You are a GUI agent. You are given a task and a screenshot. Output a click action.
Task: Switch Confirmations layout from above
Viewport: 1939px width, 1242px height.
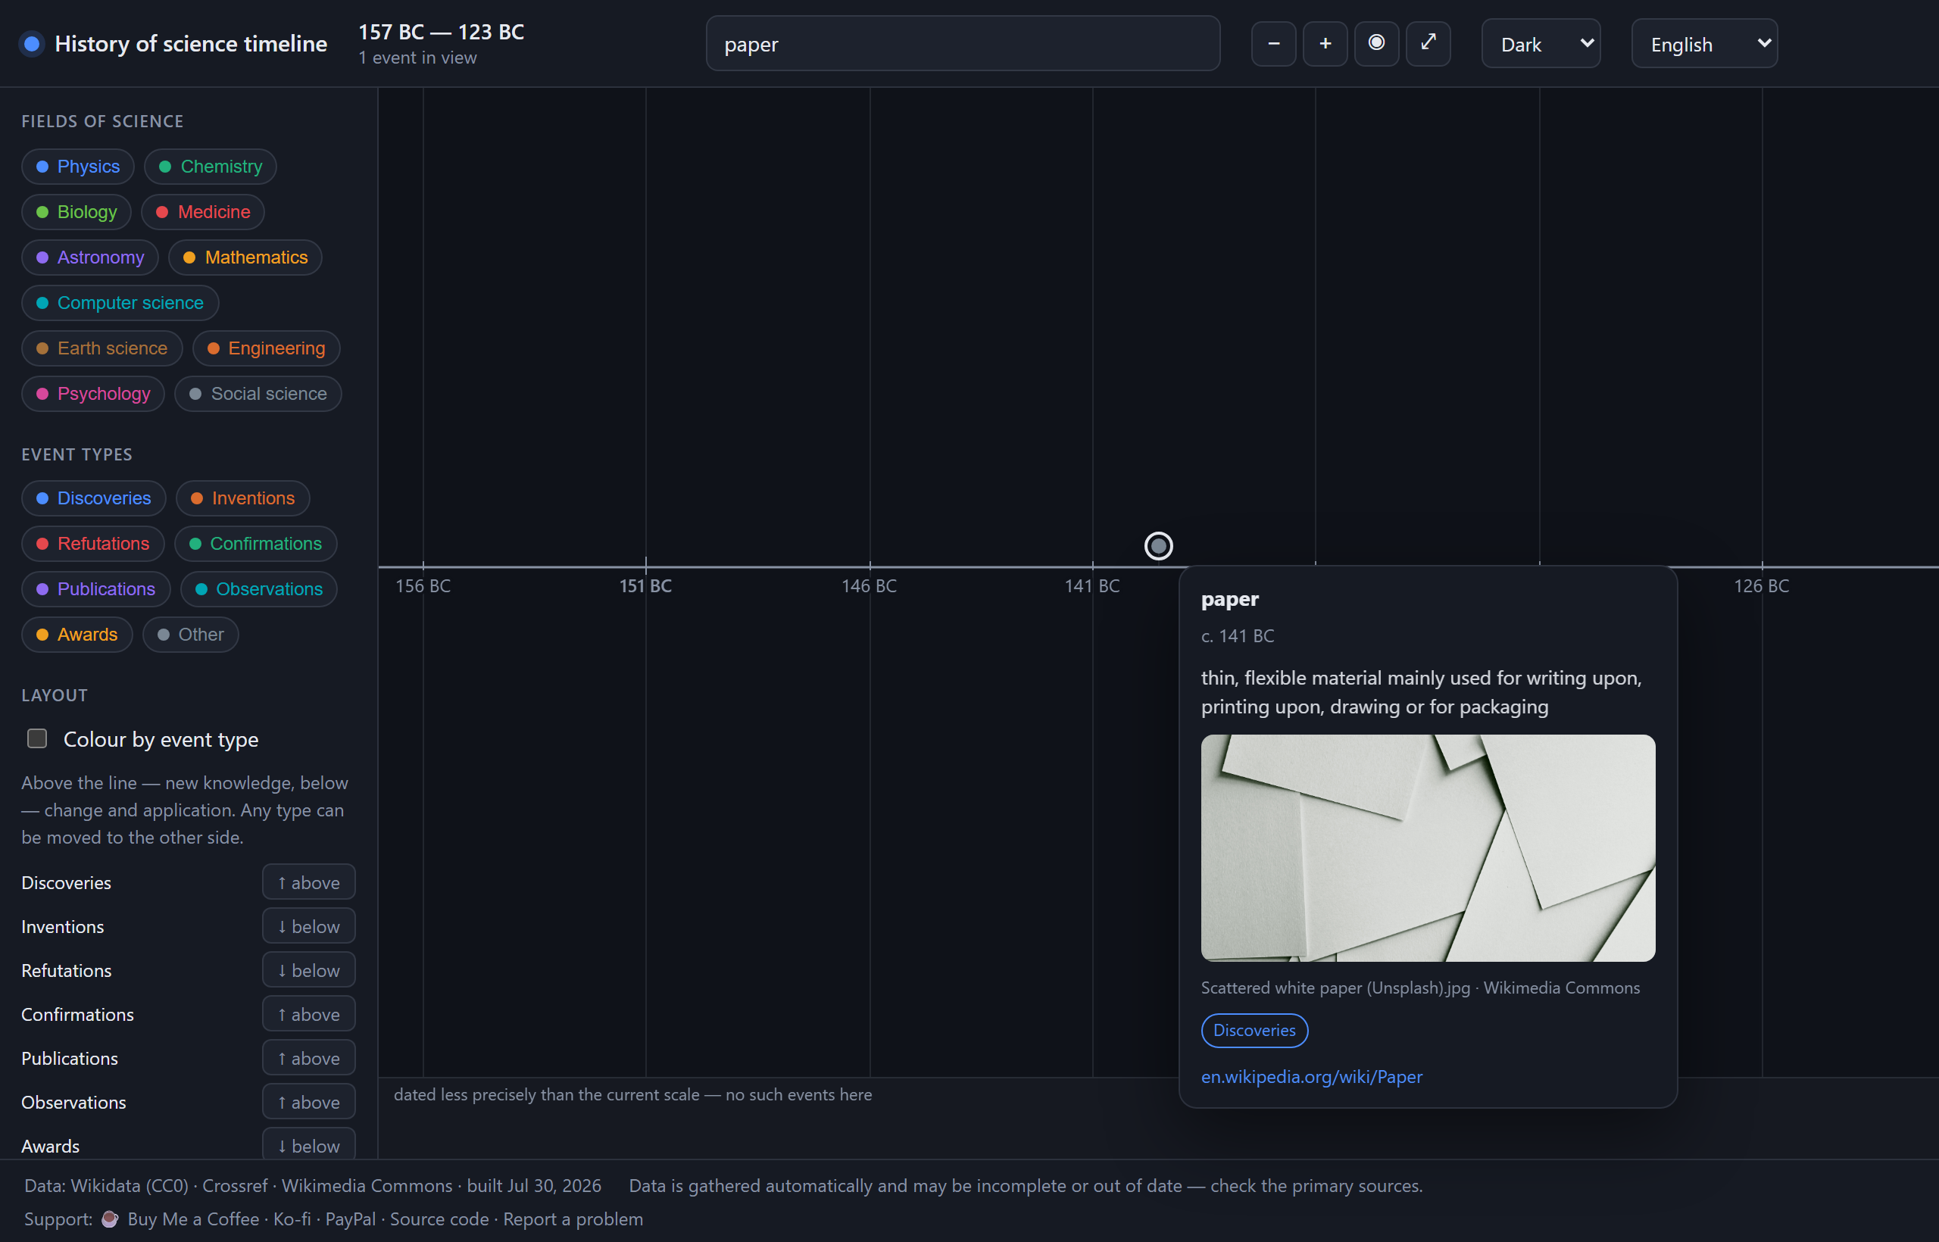click(x=308, y=1014)
